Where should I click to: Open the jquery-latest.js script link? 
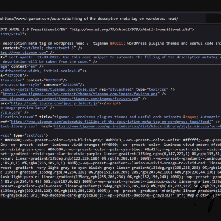[x=54, y=103]
